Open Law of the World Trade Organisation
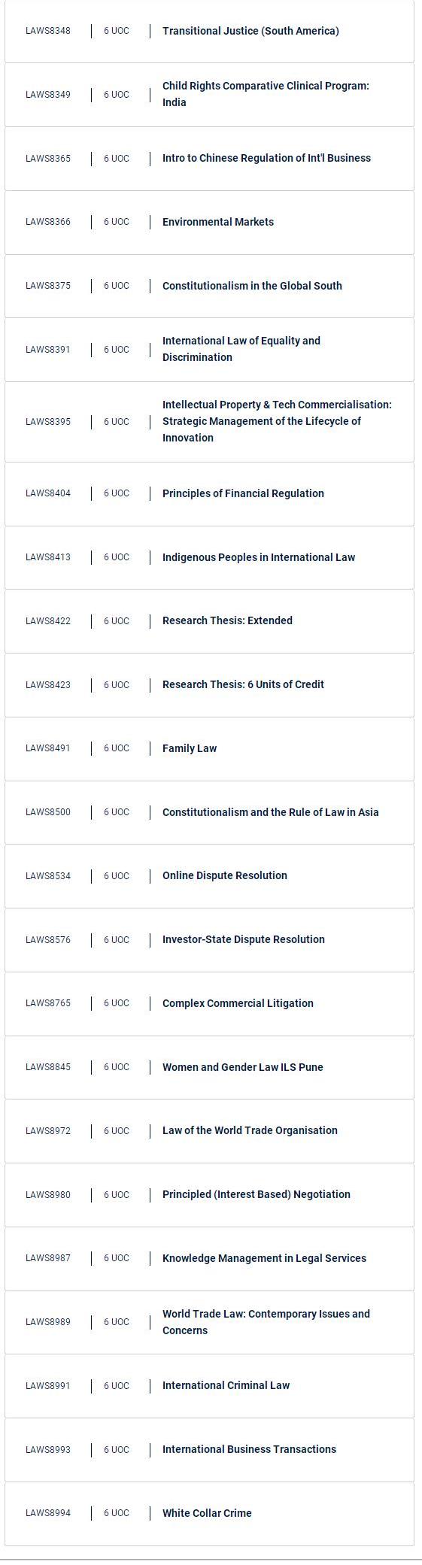Image resolution: width=422 pixels, height=1565 pixels. tap(209, 1131)
